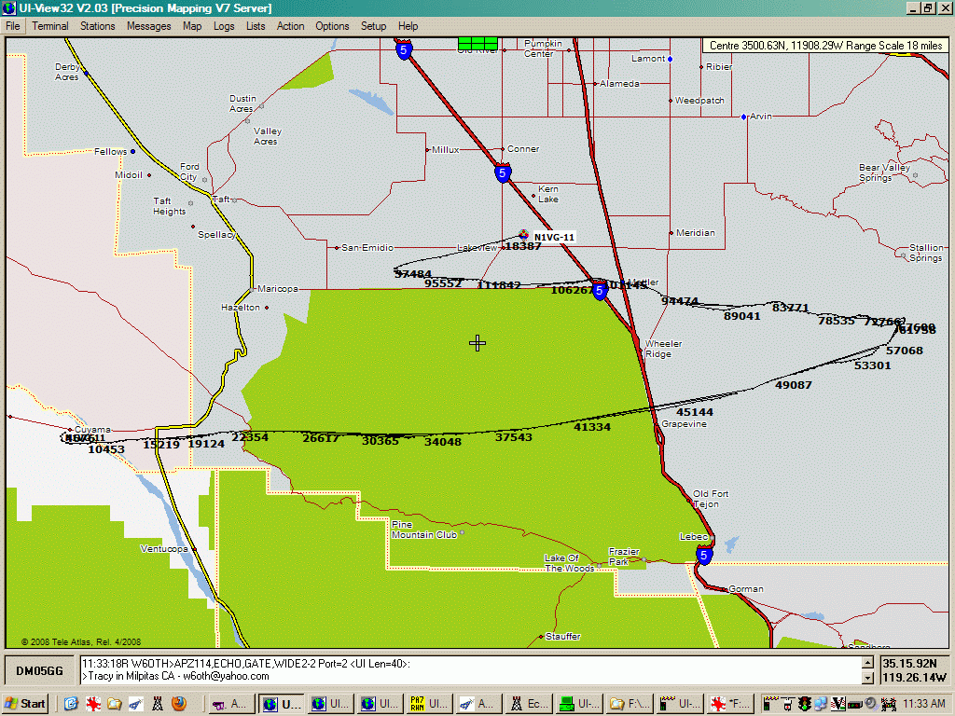
Task: Open the Map menu
Action: pyautogui.click(x=192, y=26)
